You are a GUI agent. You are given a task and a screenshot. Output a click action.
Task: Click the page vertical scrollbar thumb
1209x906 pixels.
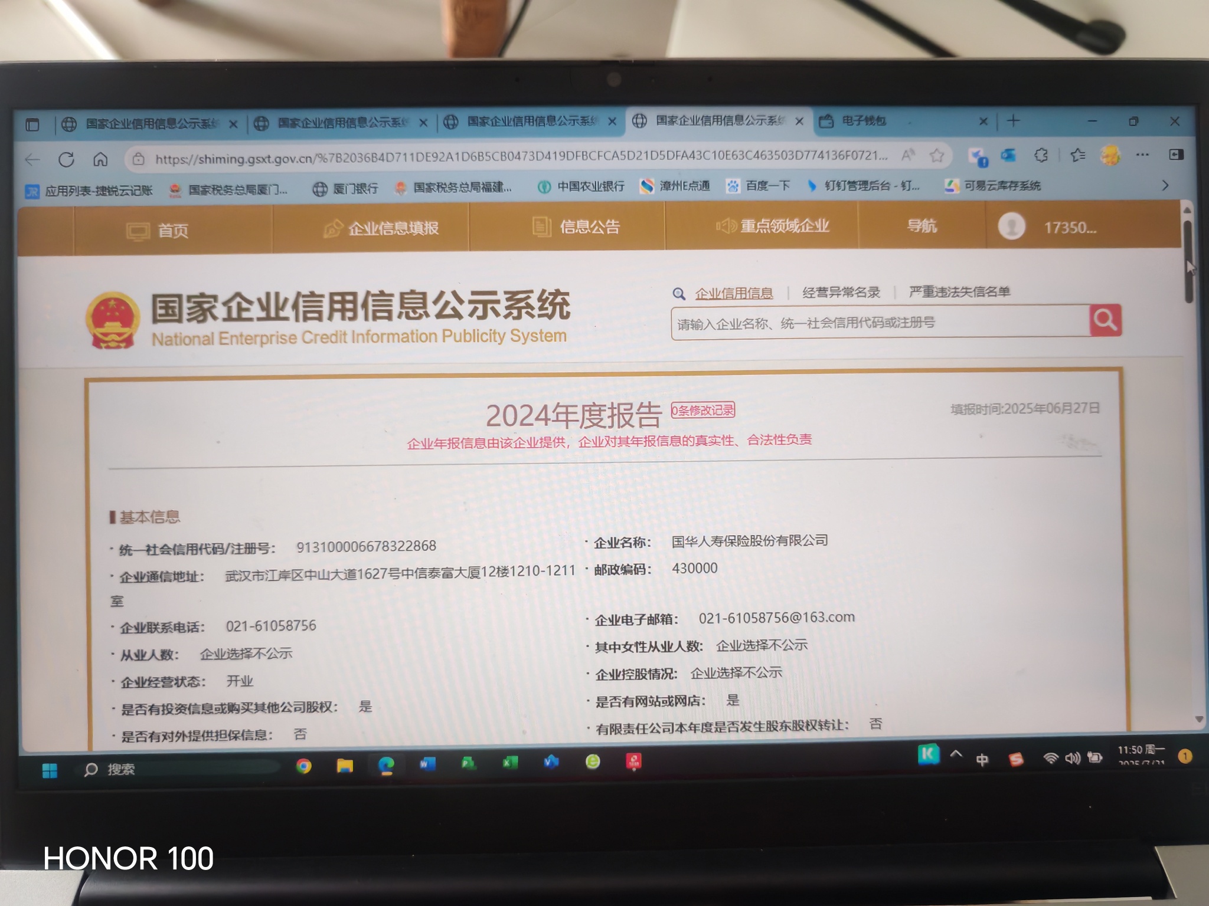tap(1188, 262)
